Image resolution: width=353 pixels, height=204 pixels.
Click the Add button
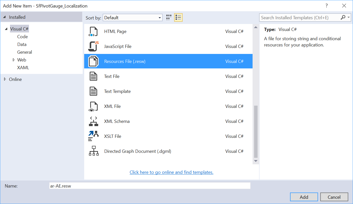(x=304, y=197)
